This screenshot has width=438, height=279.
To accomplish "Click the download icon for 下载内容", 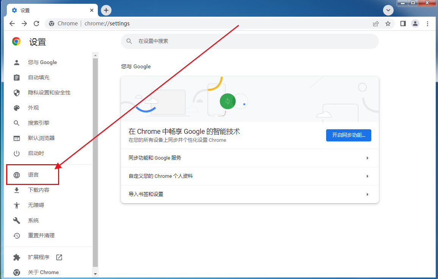I will pos(17,190).
